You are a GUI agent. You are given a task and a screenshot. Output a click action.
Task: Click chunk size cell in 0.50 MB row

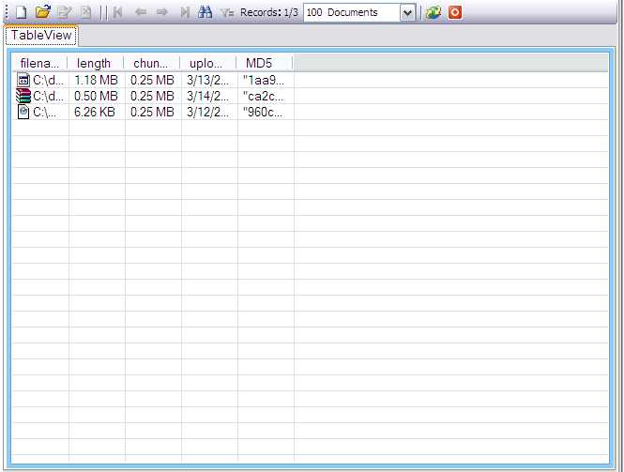153,96
